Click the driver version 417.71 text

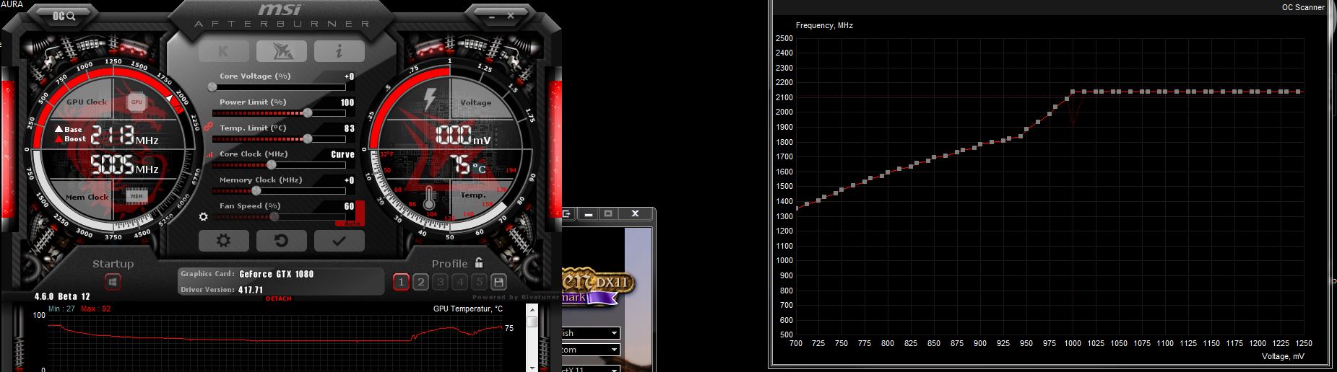tap(251, 290)
